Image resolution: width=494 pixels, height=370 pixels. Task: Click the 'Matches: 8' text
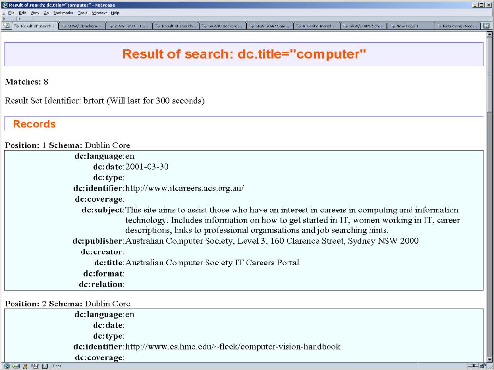coord(27,82)
